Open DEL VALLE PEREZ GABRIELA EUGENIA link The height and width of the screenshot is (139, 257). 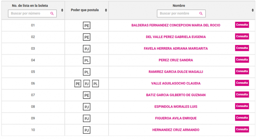point(176,37)
